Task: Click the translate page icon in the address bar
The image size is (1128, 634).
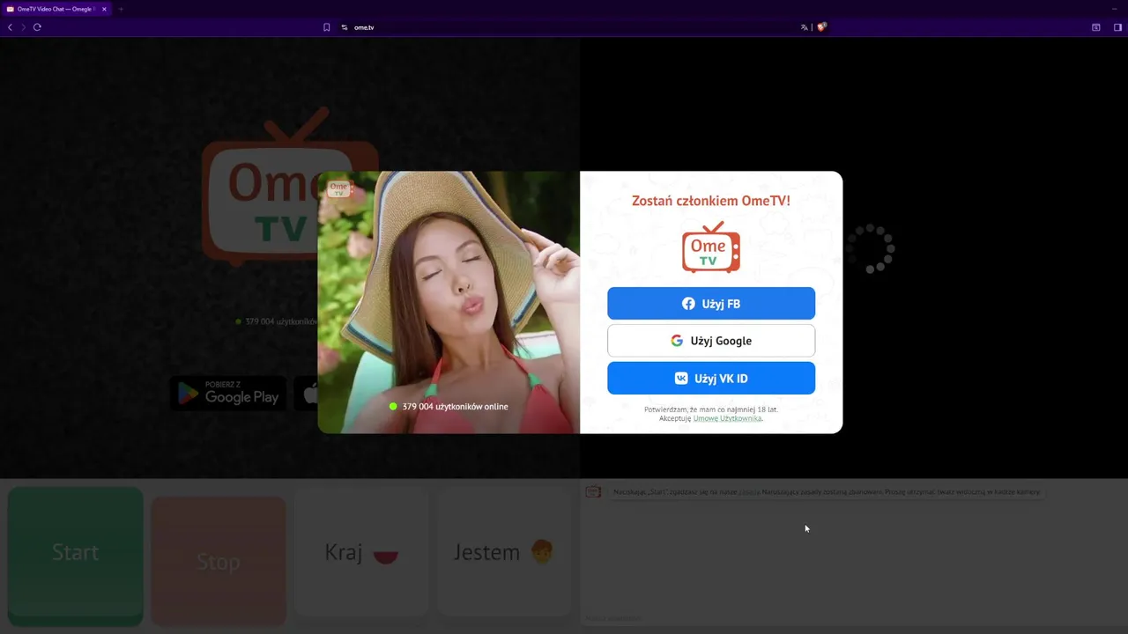Action: [804, 27]
